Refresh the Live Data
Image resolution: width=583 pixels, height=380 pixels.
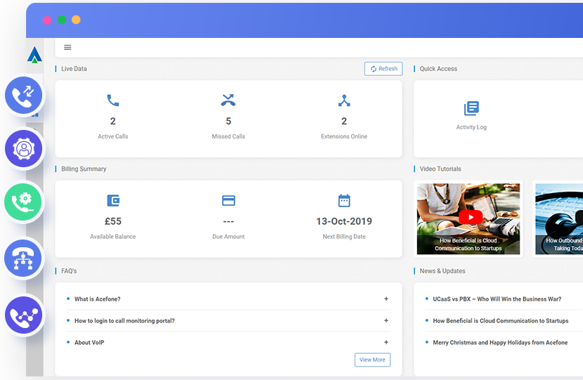pos(383,69)
